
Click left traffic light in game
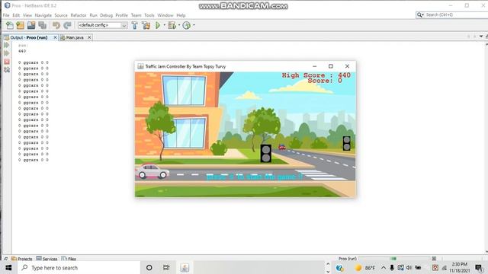(266, 154)
